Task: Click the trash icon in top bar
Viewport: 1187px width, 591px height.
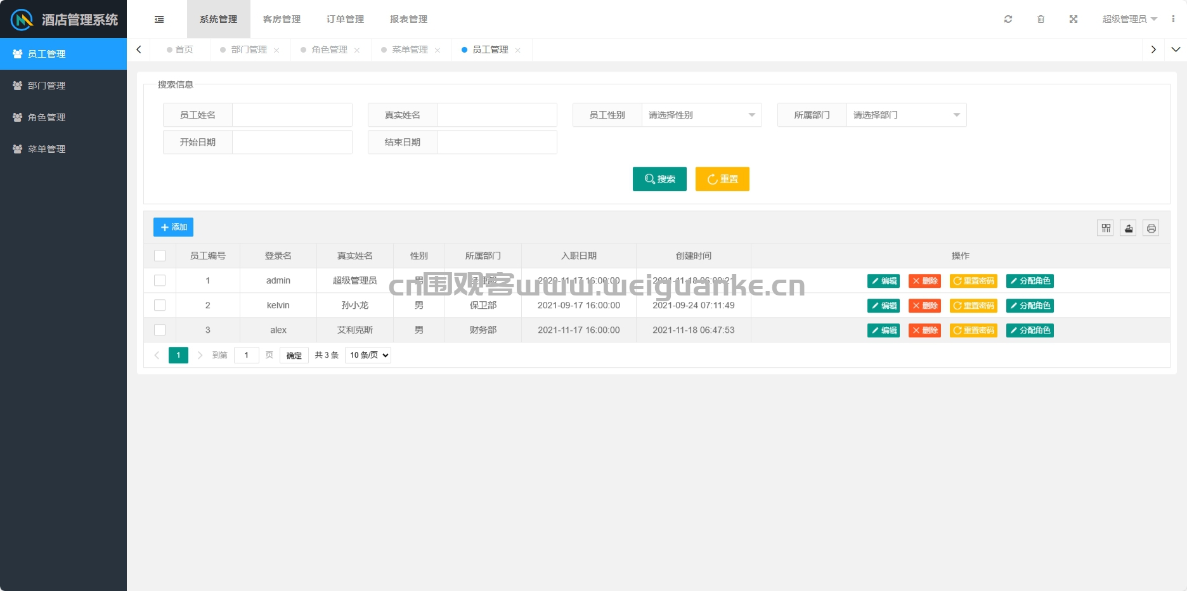Action: (1041, 19)
